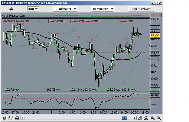Click the candlestick chart icon beside scrollbar
The width and height of the screenshot is (189, 122).
[x=140, y=118]
